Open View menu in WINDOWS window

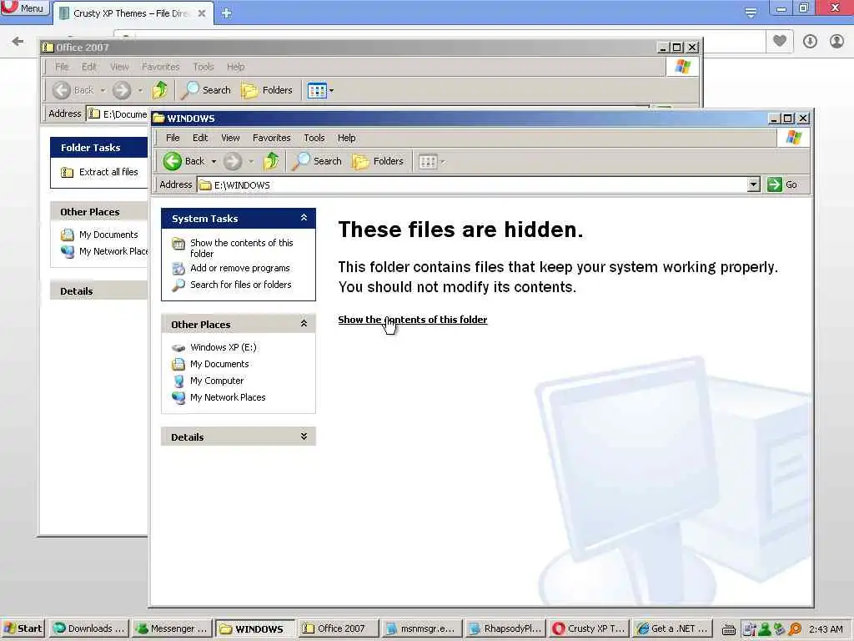pos(230,138)
